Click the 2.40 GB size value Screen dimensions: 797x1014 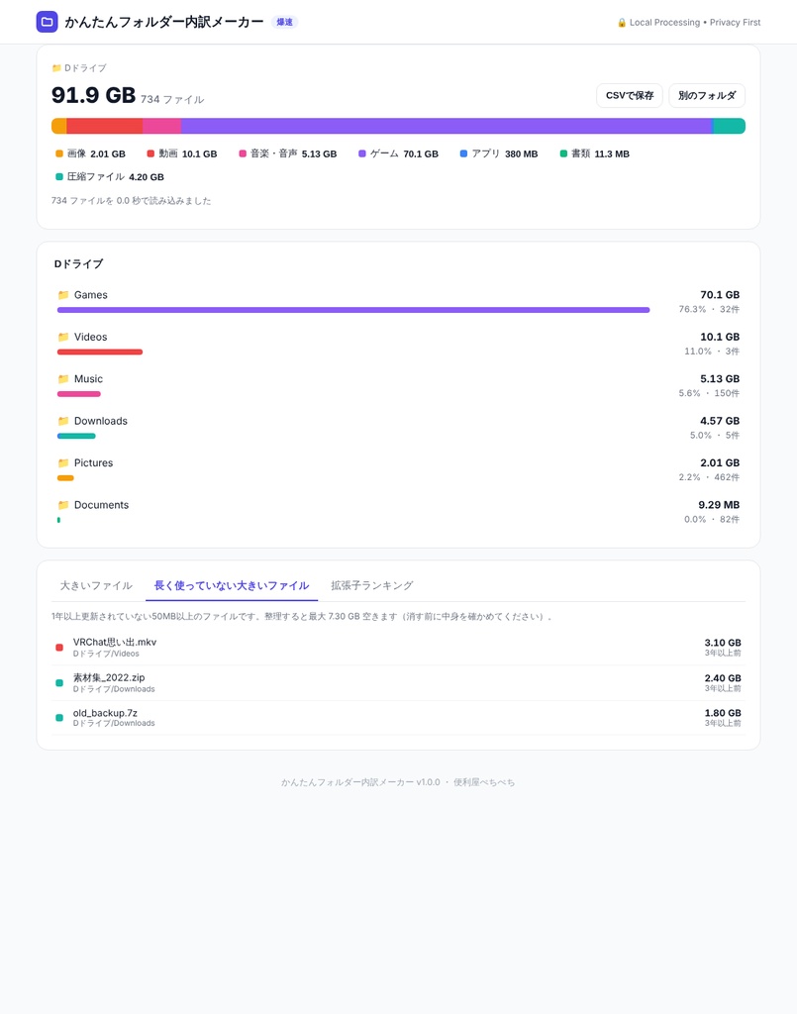(723, 678)
